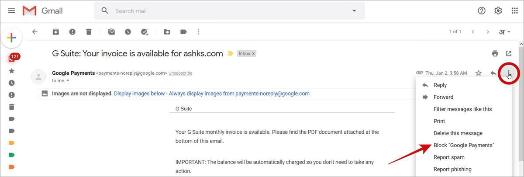Viewport: 524px width, 177px height.
Task: Click the Mark as unread envelope icon
Action: click(x=111, y=32)
